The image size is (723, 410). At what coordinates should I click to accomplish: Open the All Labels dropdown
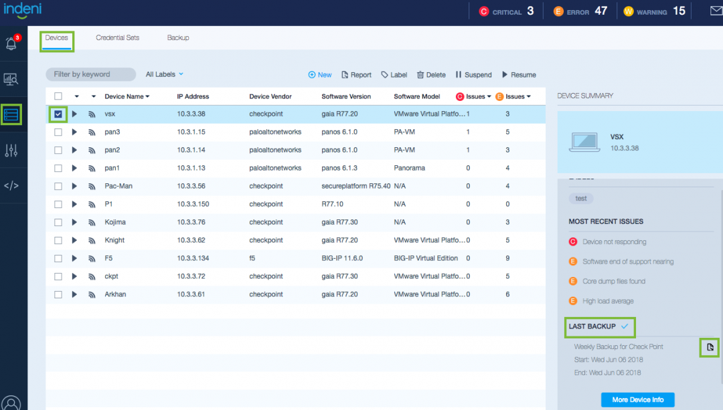pyautogui.click(x=163, y=74)
